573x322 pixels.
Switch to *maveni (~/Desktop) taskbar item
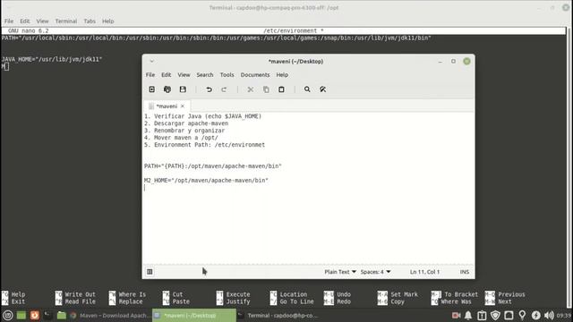coord(194,316)
